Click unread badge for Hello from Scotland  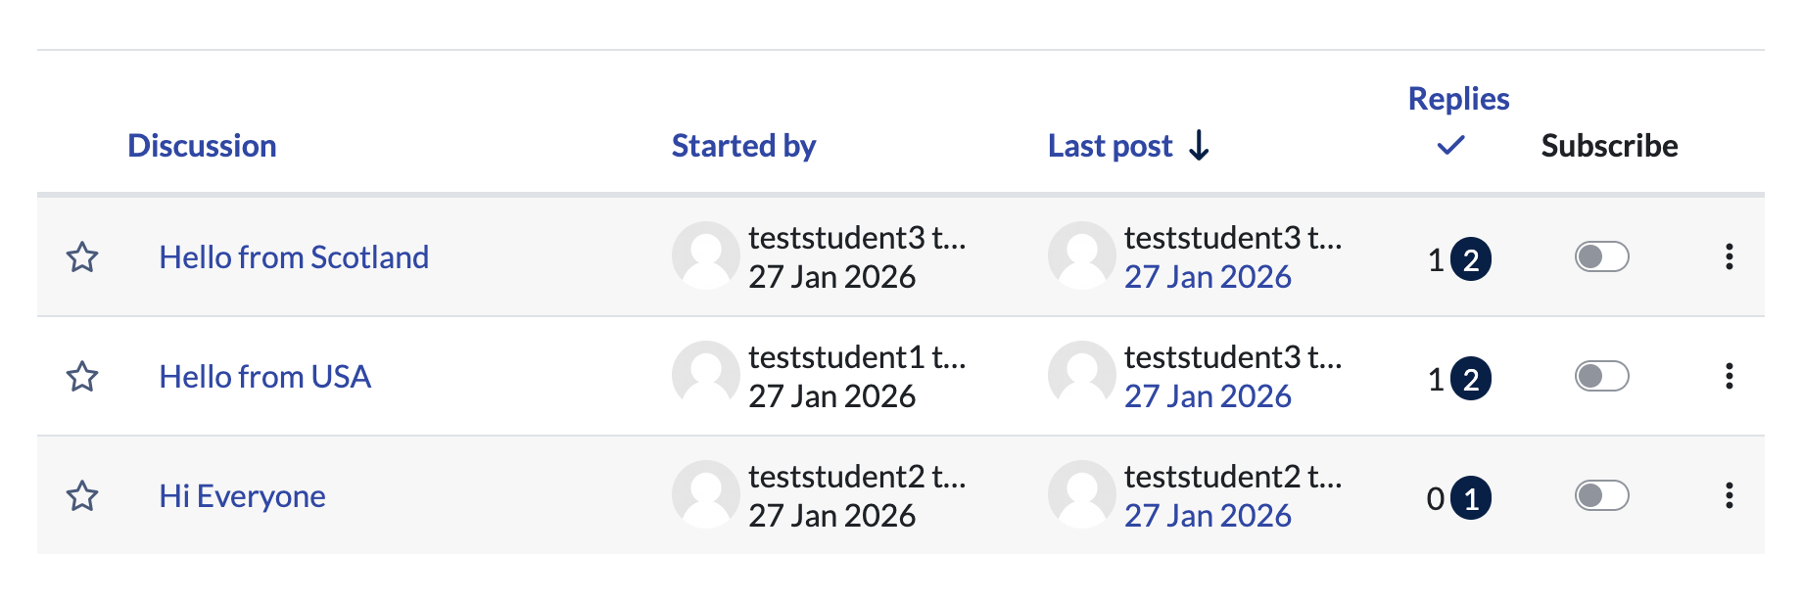coord(1471,259)
